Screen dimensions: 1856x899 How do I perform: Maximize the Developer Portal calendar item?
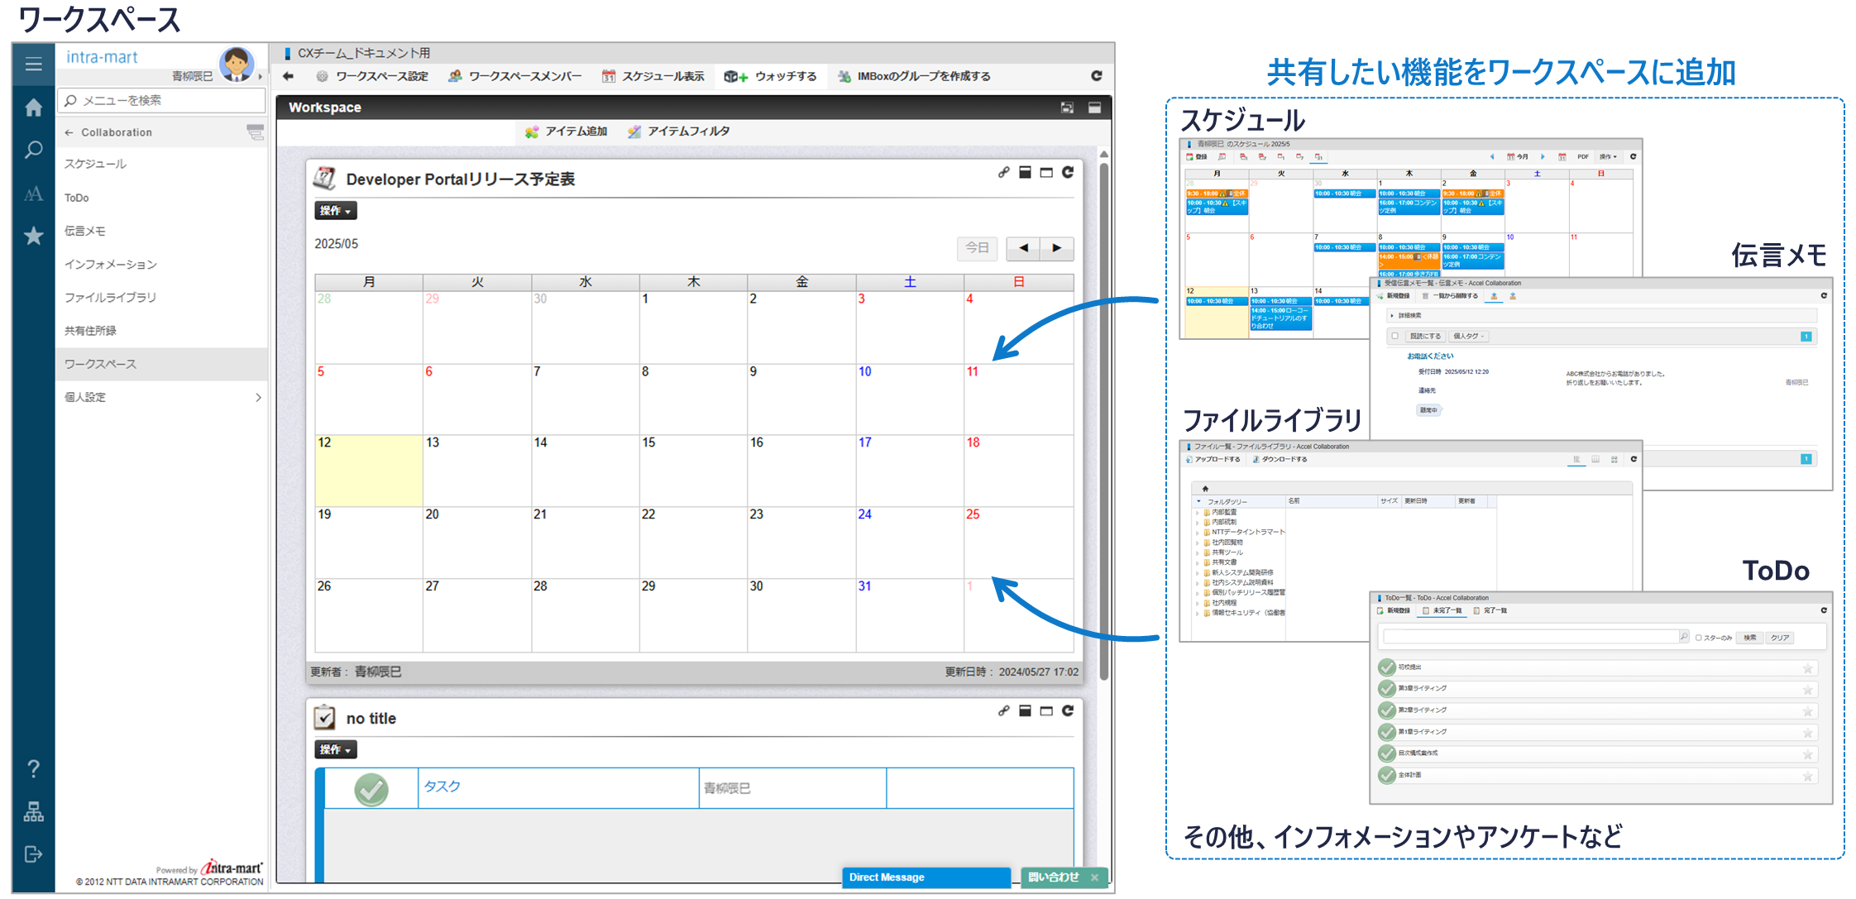tap(1046, 172)
